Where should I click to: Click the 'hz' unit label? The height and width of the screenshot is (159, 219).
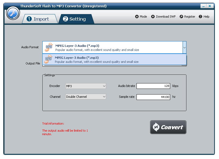pos(174,97)
